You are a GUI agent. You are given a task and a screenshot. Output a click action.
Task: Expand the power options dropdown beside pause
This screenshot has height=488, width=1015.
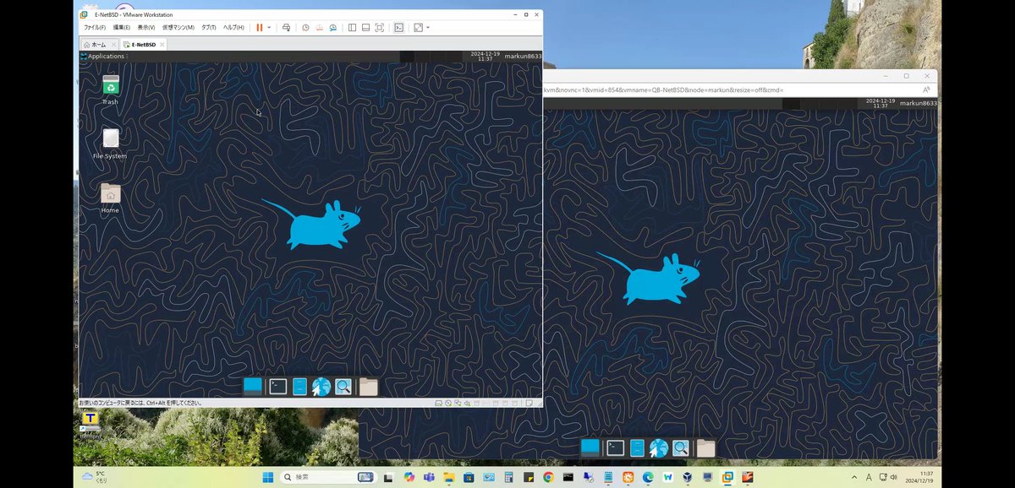[x=269, y=27]
